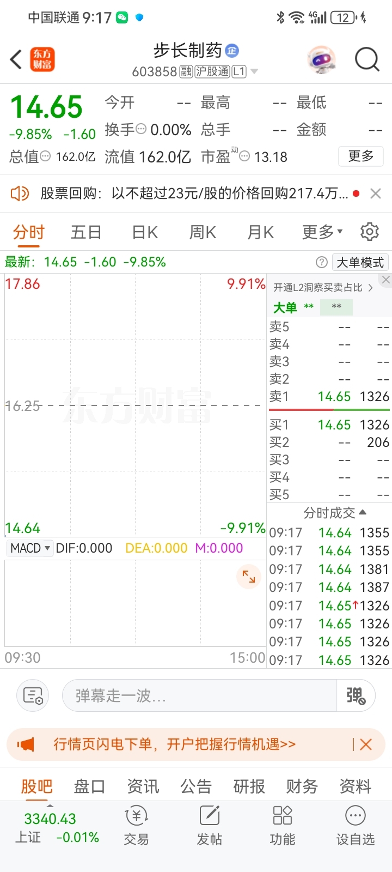Tap the 换手 info circle icon

pyautogui.click(x=141, y=130)
